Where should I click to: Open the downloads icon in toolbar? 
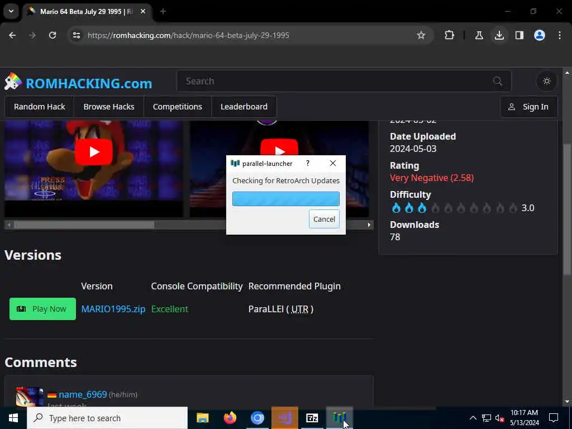499,35
